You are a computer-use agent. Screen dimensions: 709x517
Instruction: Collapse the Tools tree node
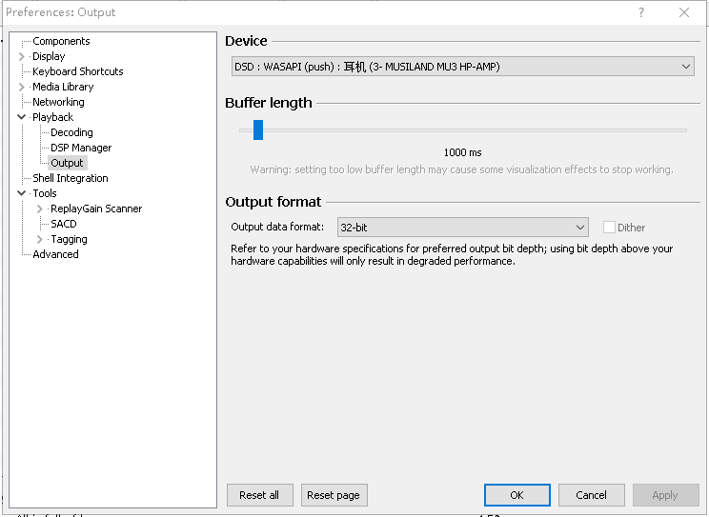click(22, 193)
